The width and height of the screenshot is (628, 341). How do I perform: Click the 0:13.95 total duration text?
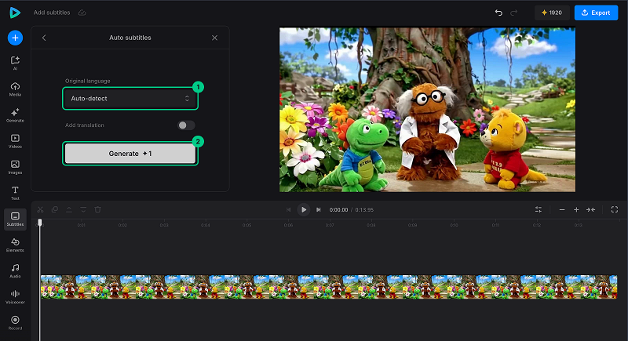364,210
